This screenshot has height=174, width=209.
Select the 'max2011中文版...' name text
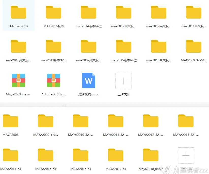[x=194, y=26]
